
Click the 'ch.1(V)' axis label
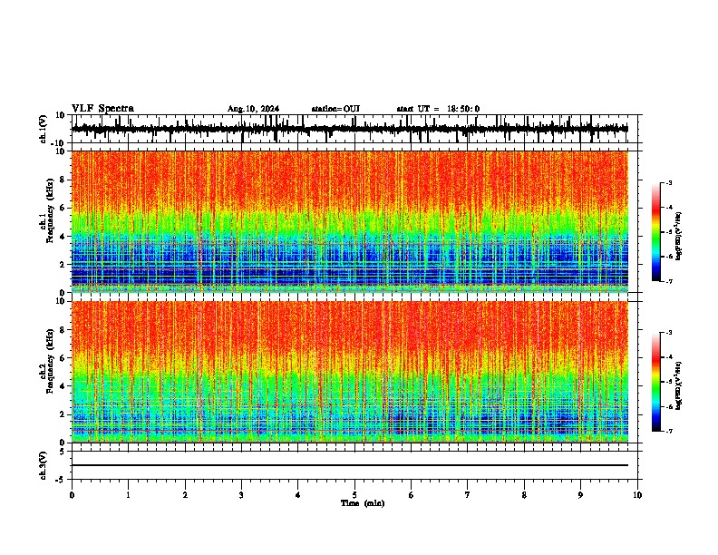(43, 129)
